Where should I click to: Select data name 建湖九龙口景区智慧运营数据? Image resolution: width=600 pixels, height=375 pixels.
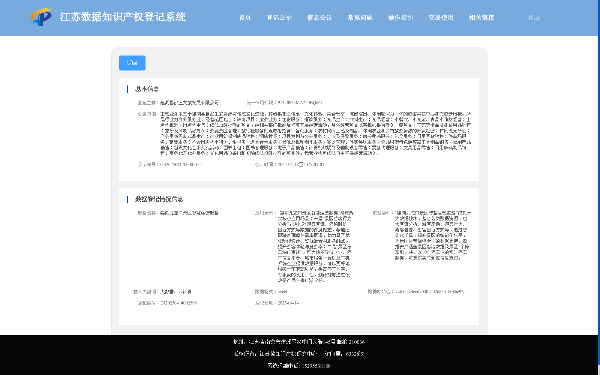click(189, 213)
